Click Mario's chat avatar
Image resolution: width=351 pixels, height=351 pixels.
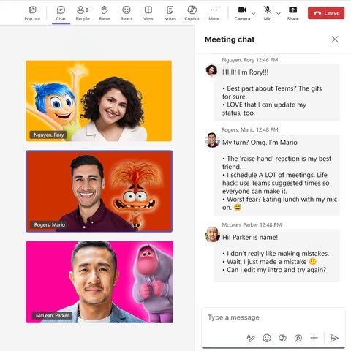click(212, 140)
